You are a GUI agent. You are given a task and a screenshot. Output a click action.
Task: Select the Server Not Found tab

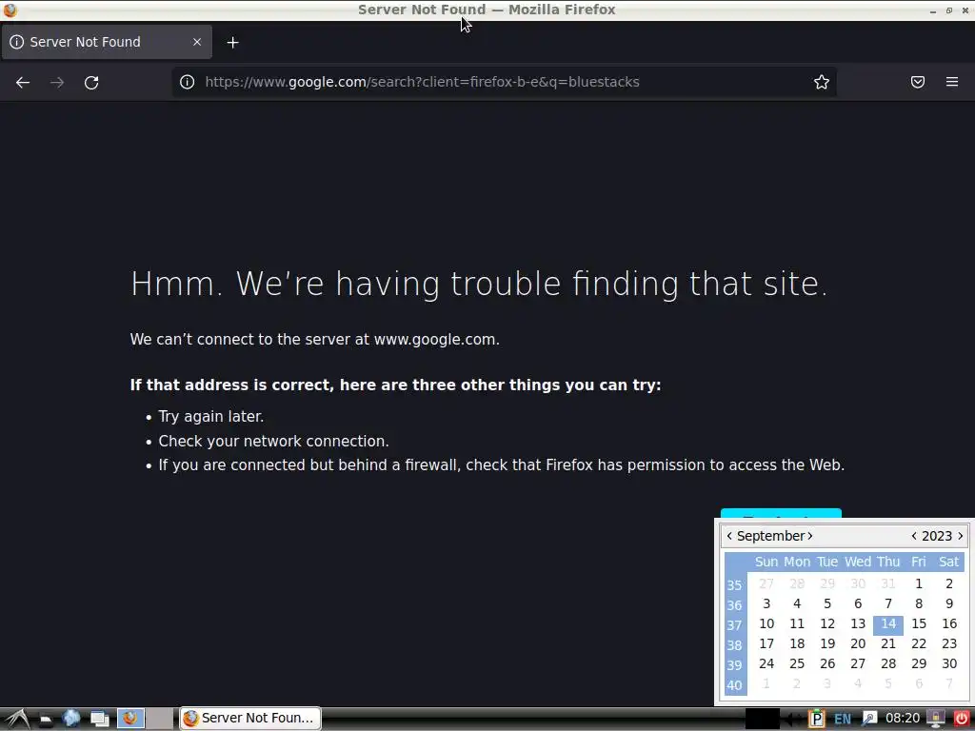click(107, 42)
